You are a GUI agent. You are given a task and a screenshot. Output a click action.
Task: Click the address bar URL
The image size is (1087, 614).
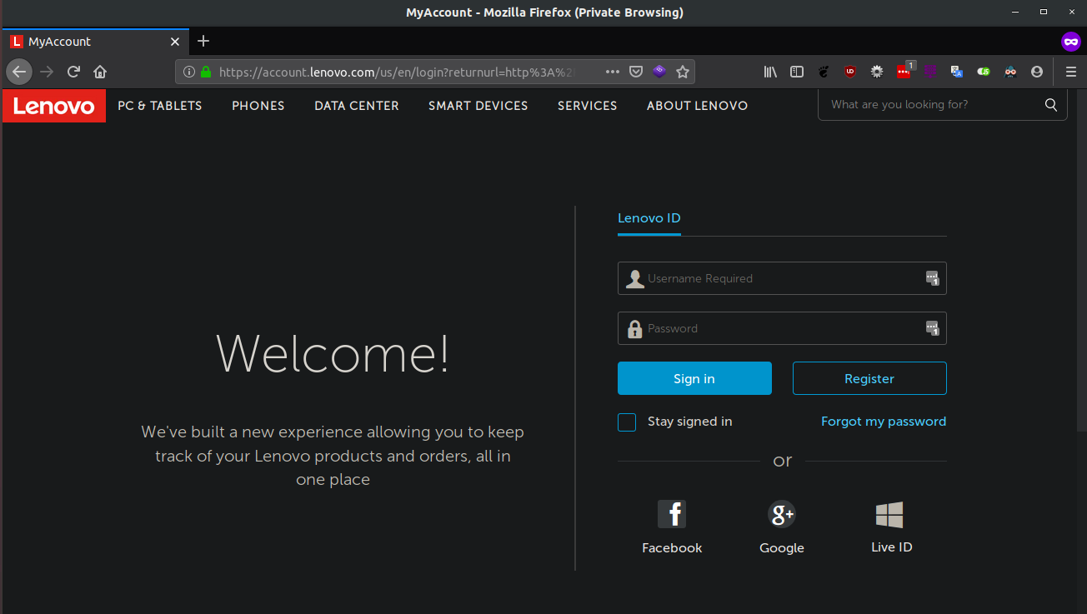(x=397, y=72)
